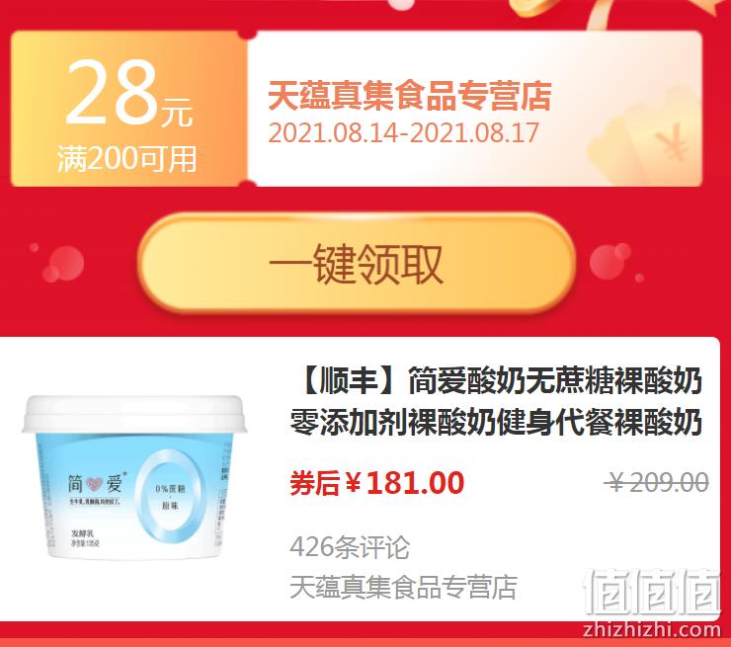Click the 一键领取 button
Viewport: 731px width, 647px height.
point(357,263)
